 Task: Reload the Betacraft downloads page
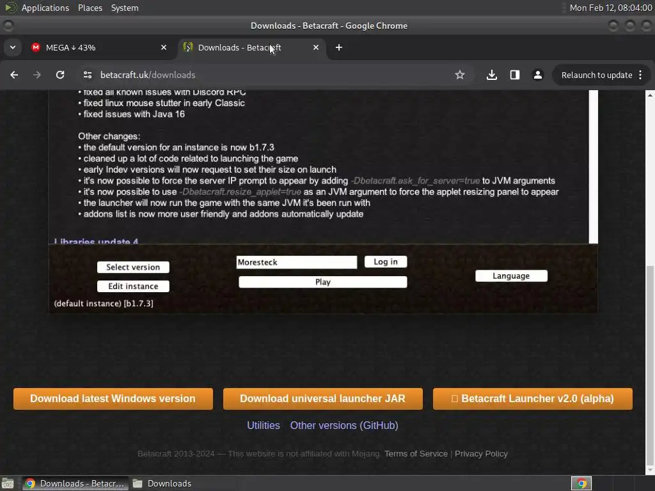[60, 75]
